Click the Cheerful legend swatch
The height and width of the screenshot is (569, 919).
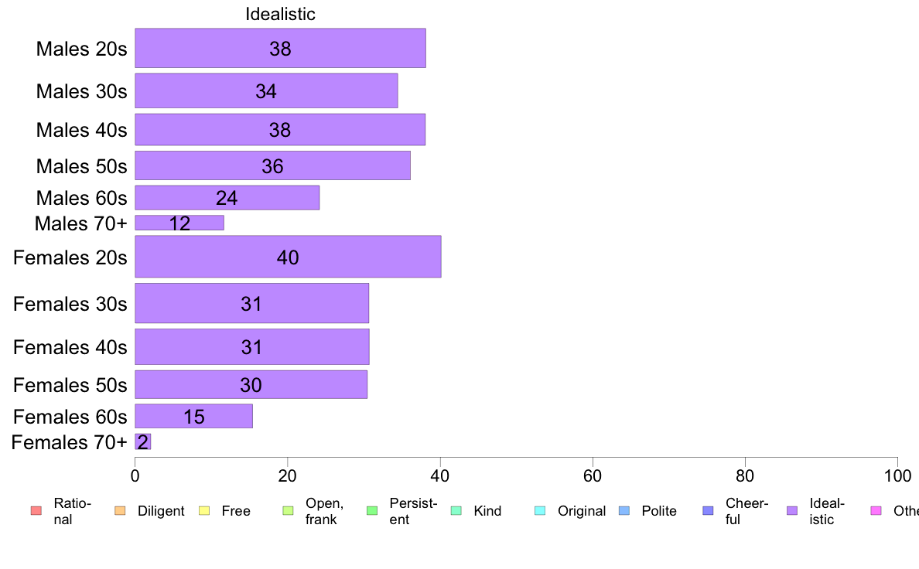tap(708, 511)
